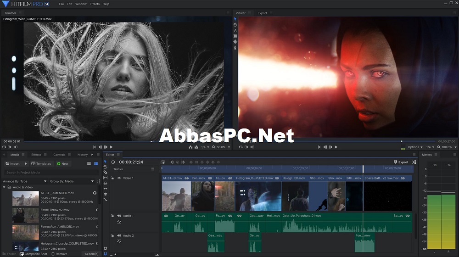Switch to the History tab
The width and height of the screenshot is (459, 257).
[x=83, y=155]
